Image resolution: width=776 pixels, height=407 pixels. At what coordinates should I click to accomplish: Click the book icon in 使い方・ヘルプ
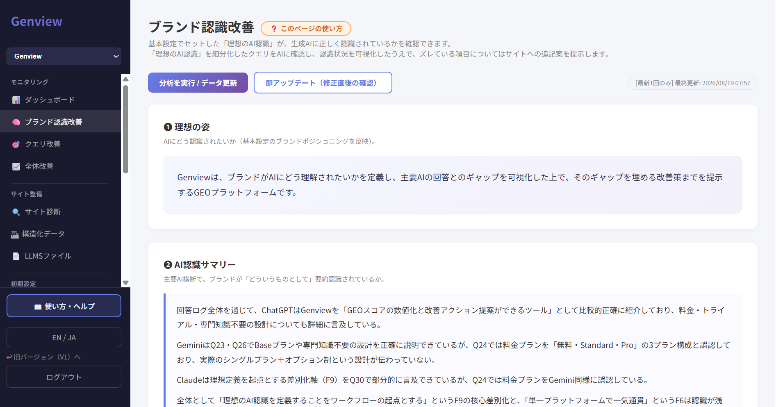point(38,307)
